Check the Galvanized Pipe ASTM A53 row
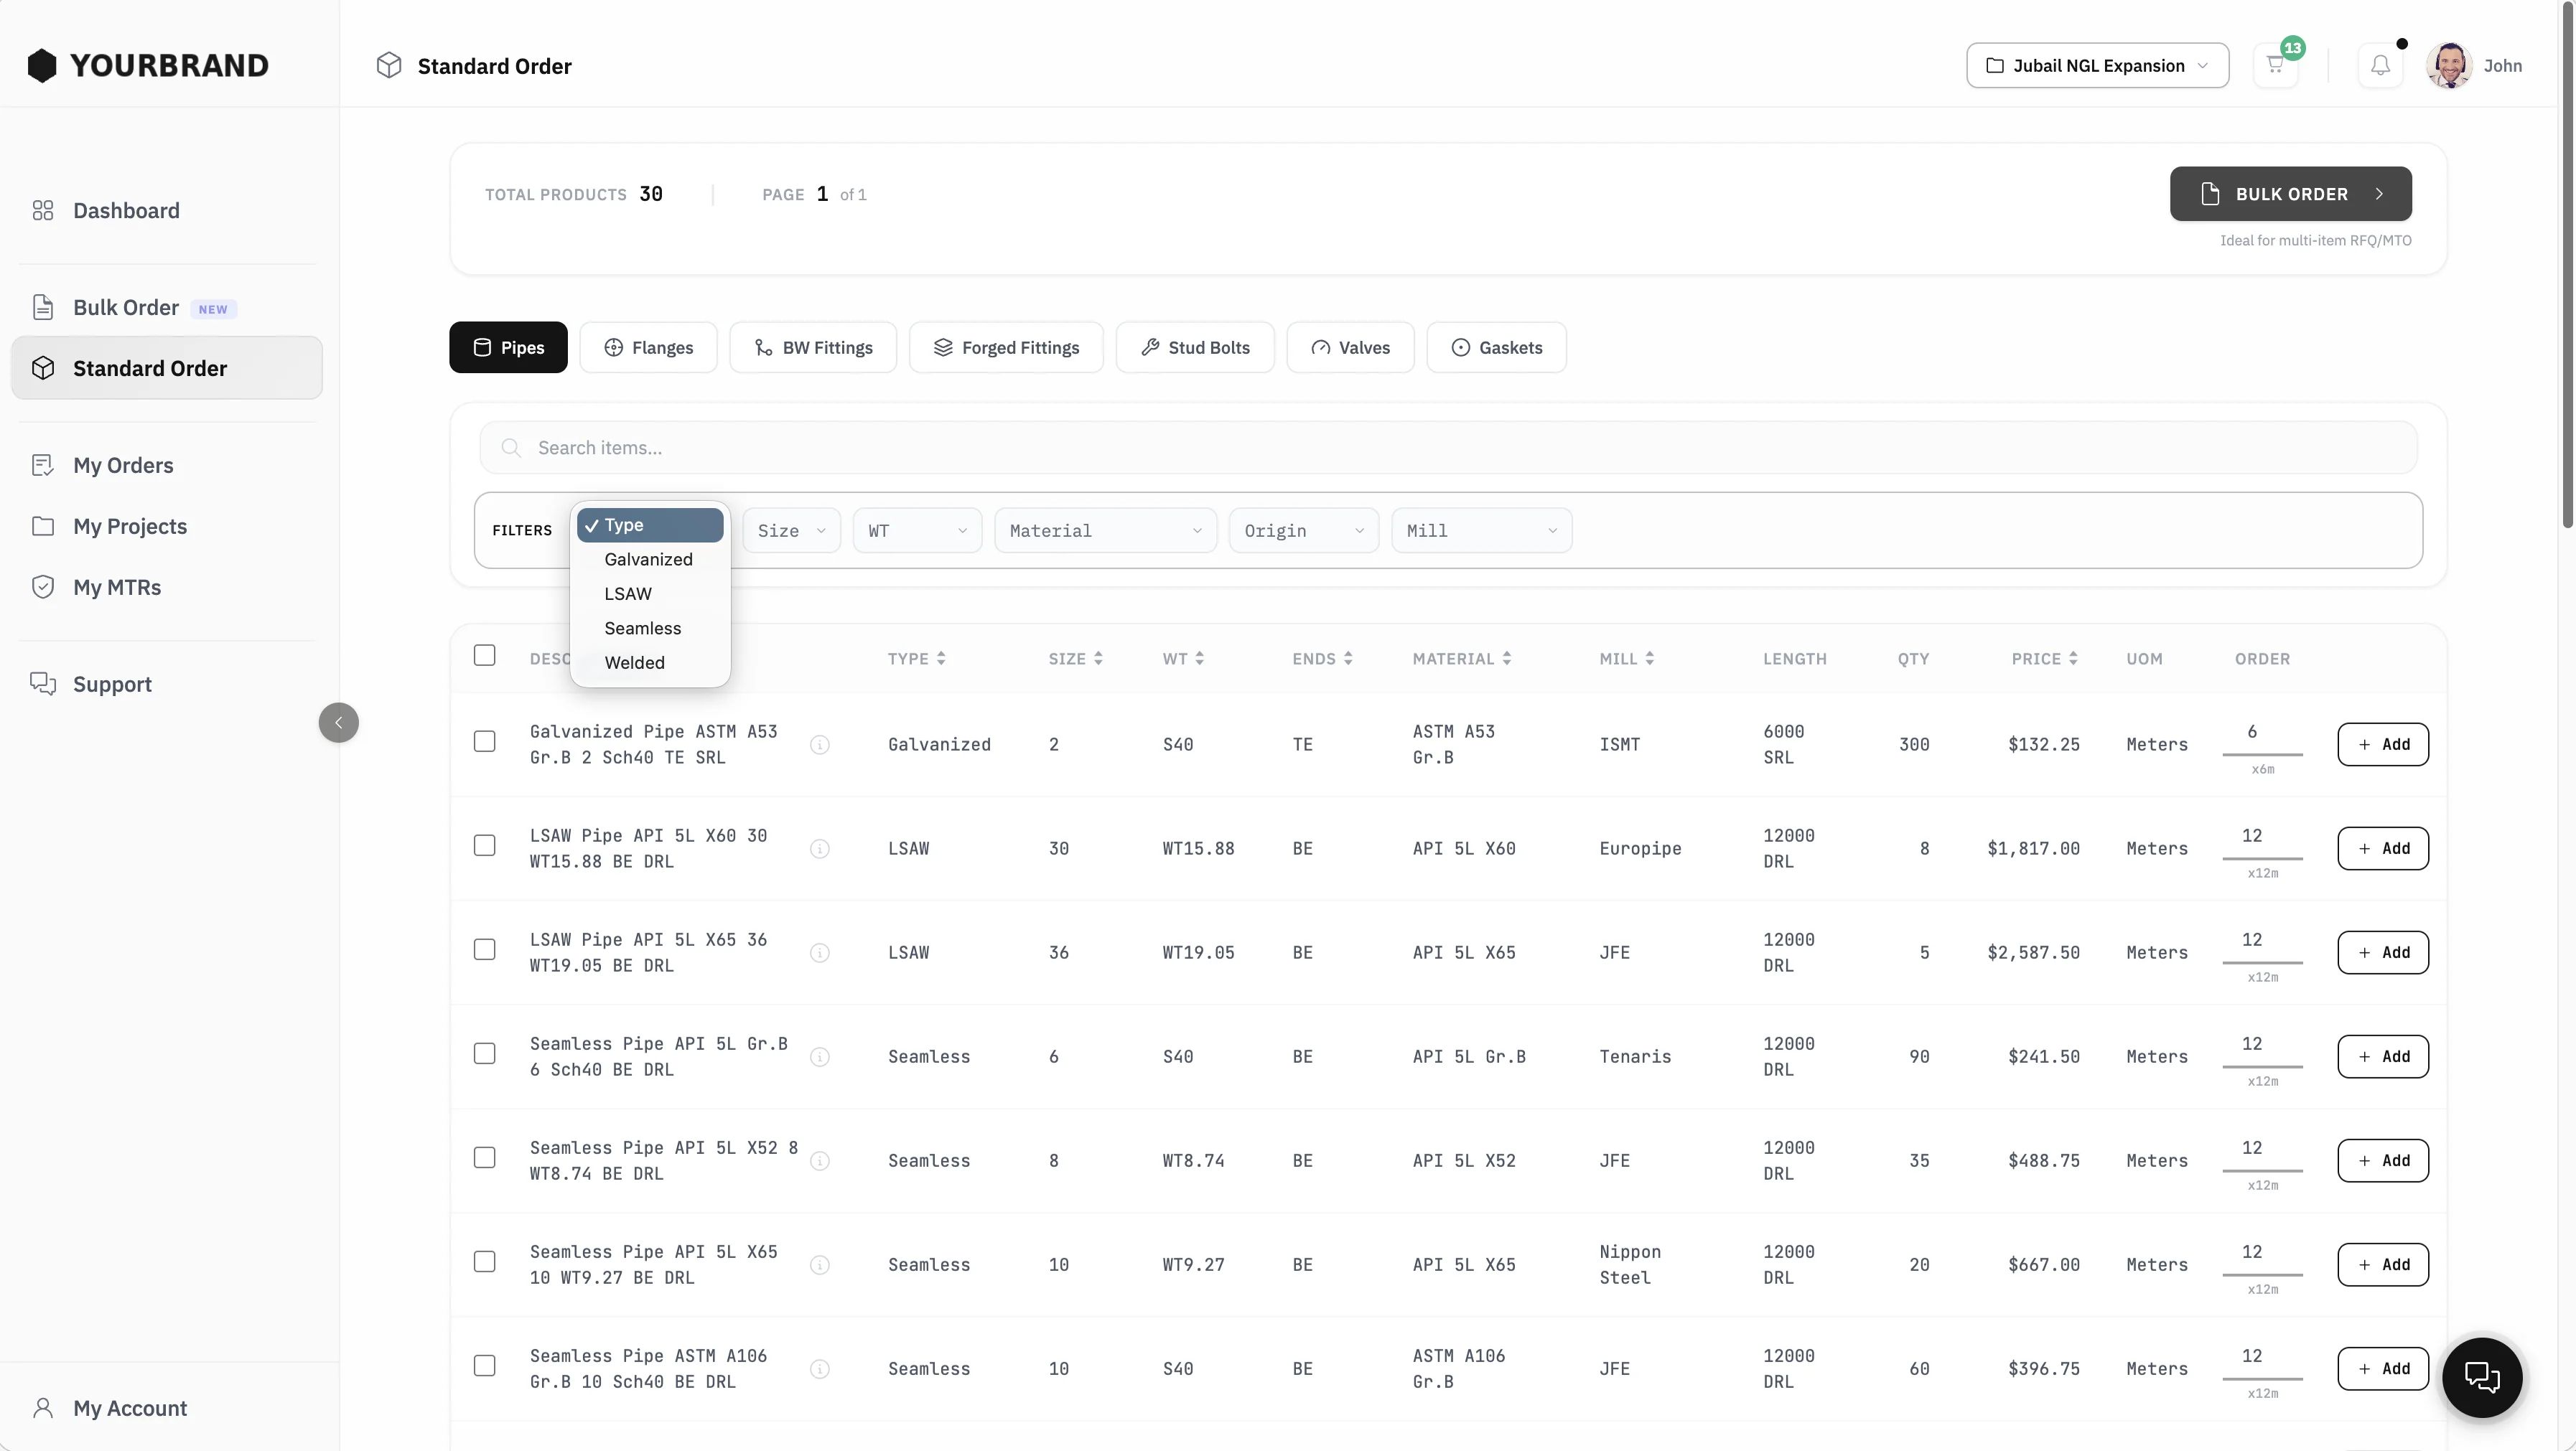Screen dimensions: 2576x1451 pyautogui.click(x=485, y=741)
